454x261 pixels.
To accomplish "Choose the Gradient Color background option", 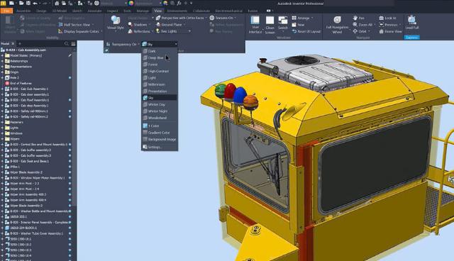I will pyautogui.click(x=160, y=133).
